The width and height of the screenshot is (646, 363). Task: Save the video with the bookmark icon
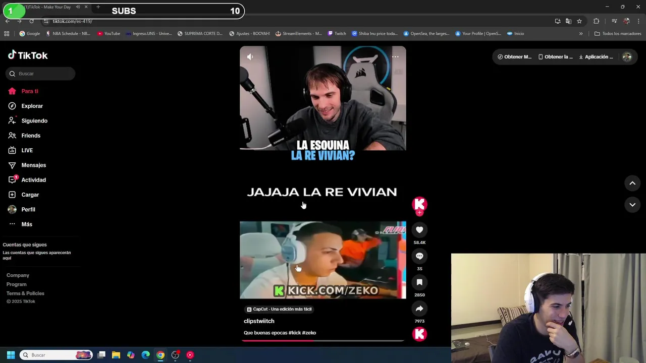tap(419, 282)
